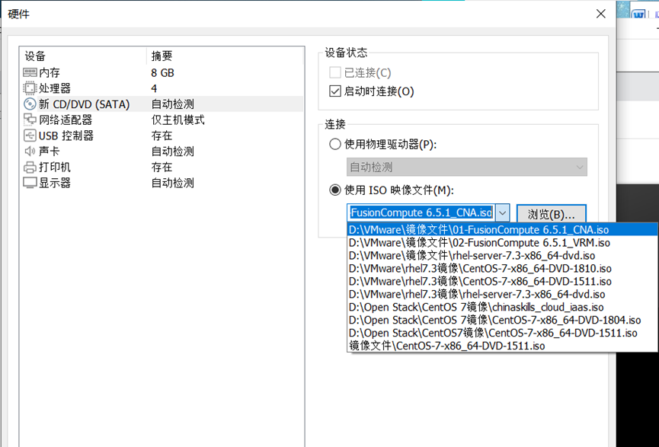
Task: Toggle the 已连接(C) checkbox
Action: 334,72
